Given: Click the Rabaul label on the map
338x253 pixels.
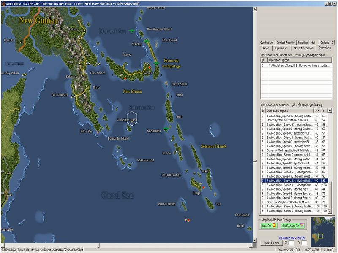Looking at the screenshot, I should 147,73.
